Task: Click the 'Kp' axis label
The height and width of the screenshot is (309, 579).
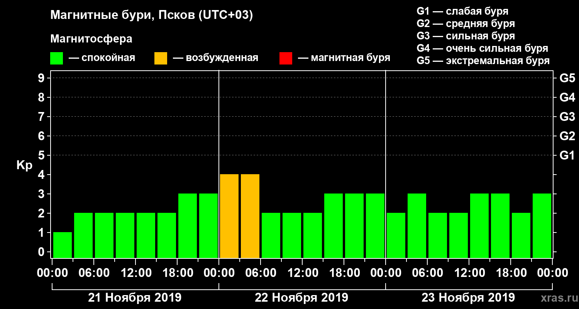Action: 24,166
